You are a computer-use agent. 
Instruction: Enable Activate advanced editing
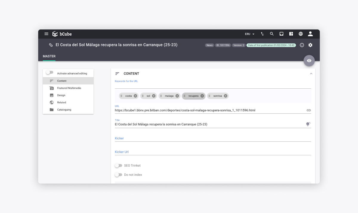50,72
